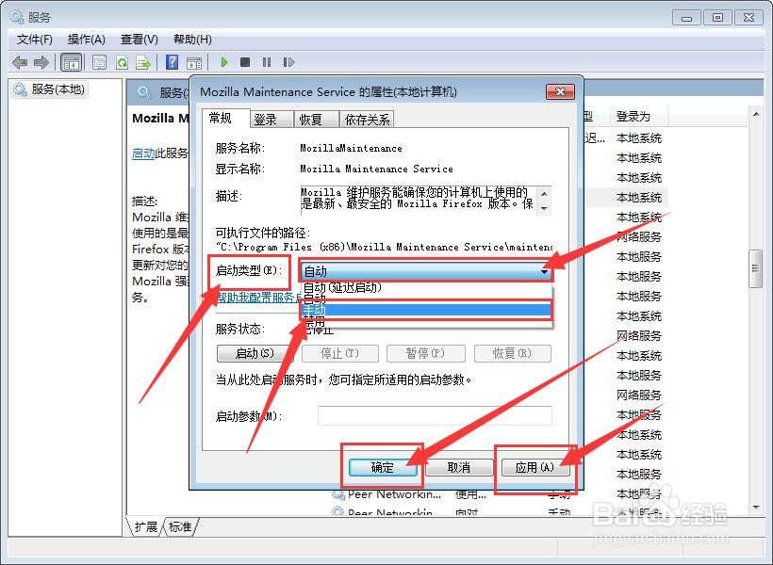Click the 登录为 column header
Viewport: 773px width, 565px height.
[638, 117]
